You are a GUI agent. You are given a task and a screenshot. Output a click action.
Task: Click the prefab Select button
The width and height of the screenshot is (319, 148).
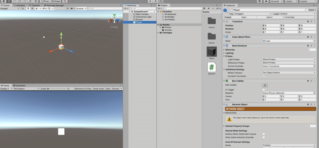click(x=270, y=17)
